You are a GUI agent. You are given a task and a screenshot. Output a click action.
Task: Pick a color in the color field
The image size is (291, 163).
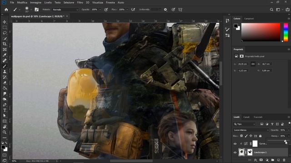coord(261,32)
